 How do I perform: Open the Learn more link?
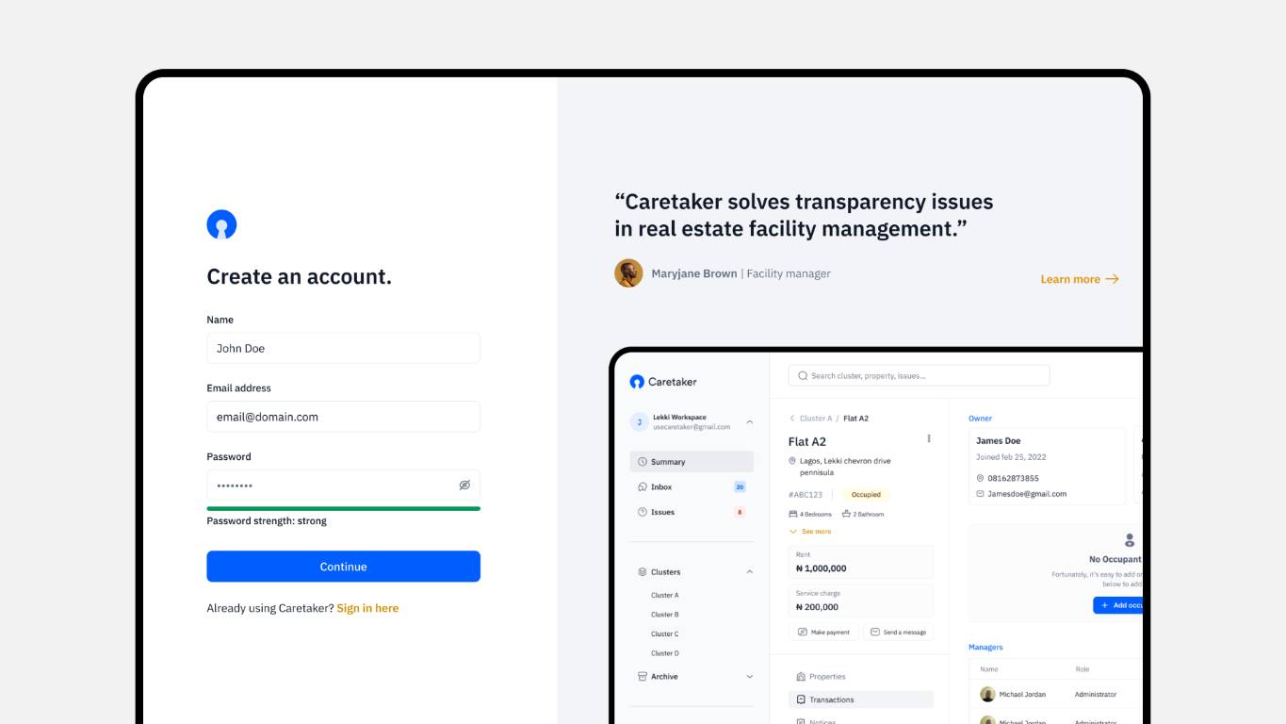[1080, 279]
